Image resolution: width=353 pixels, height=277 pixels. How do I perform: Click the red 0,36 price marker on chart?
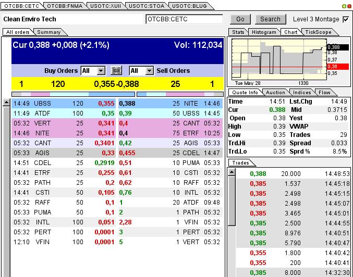[x=332, y=67]
